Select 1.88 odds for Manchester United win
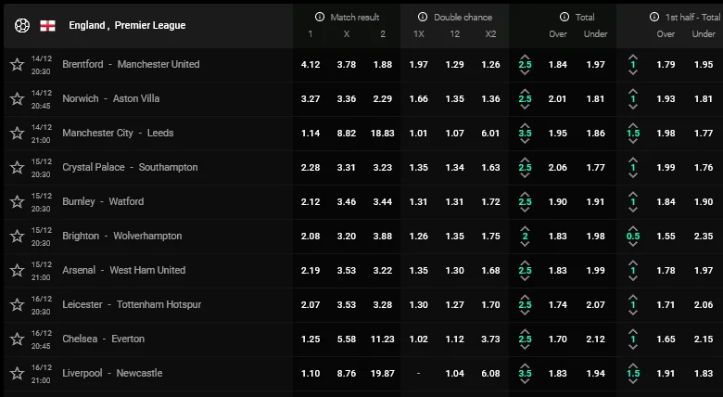723x397 pixels. pos(381,65)
